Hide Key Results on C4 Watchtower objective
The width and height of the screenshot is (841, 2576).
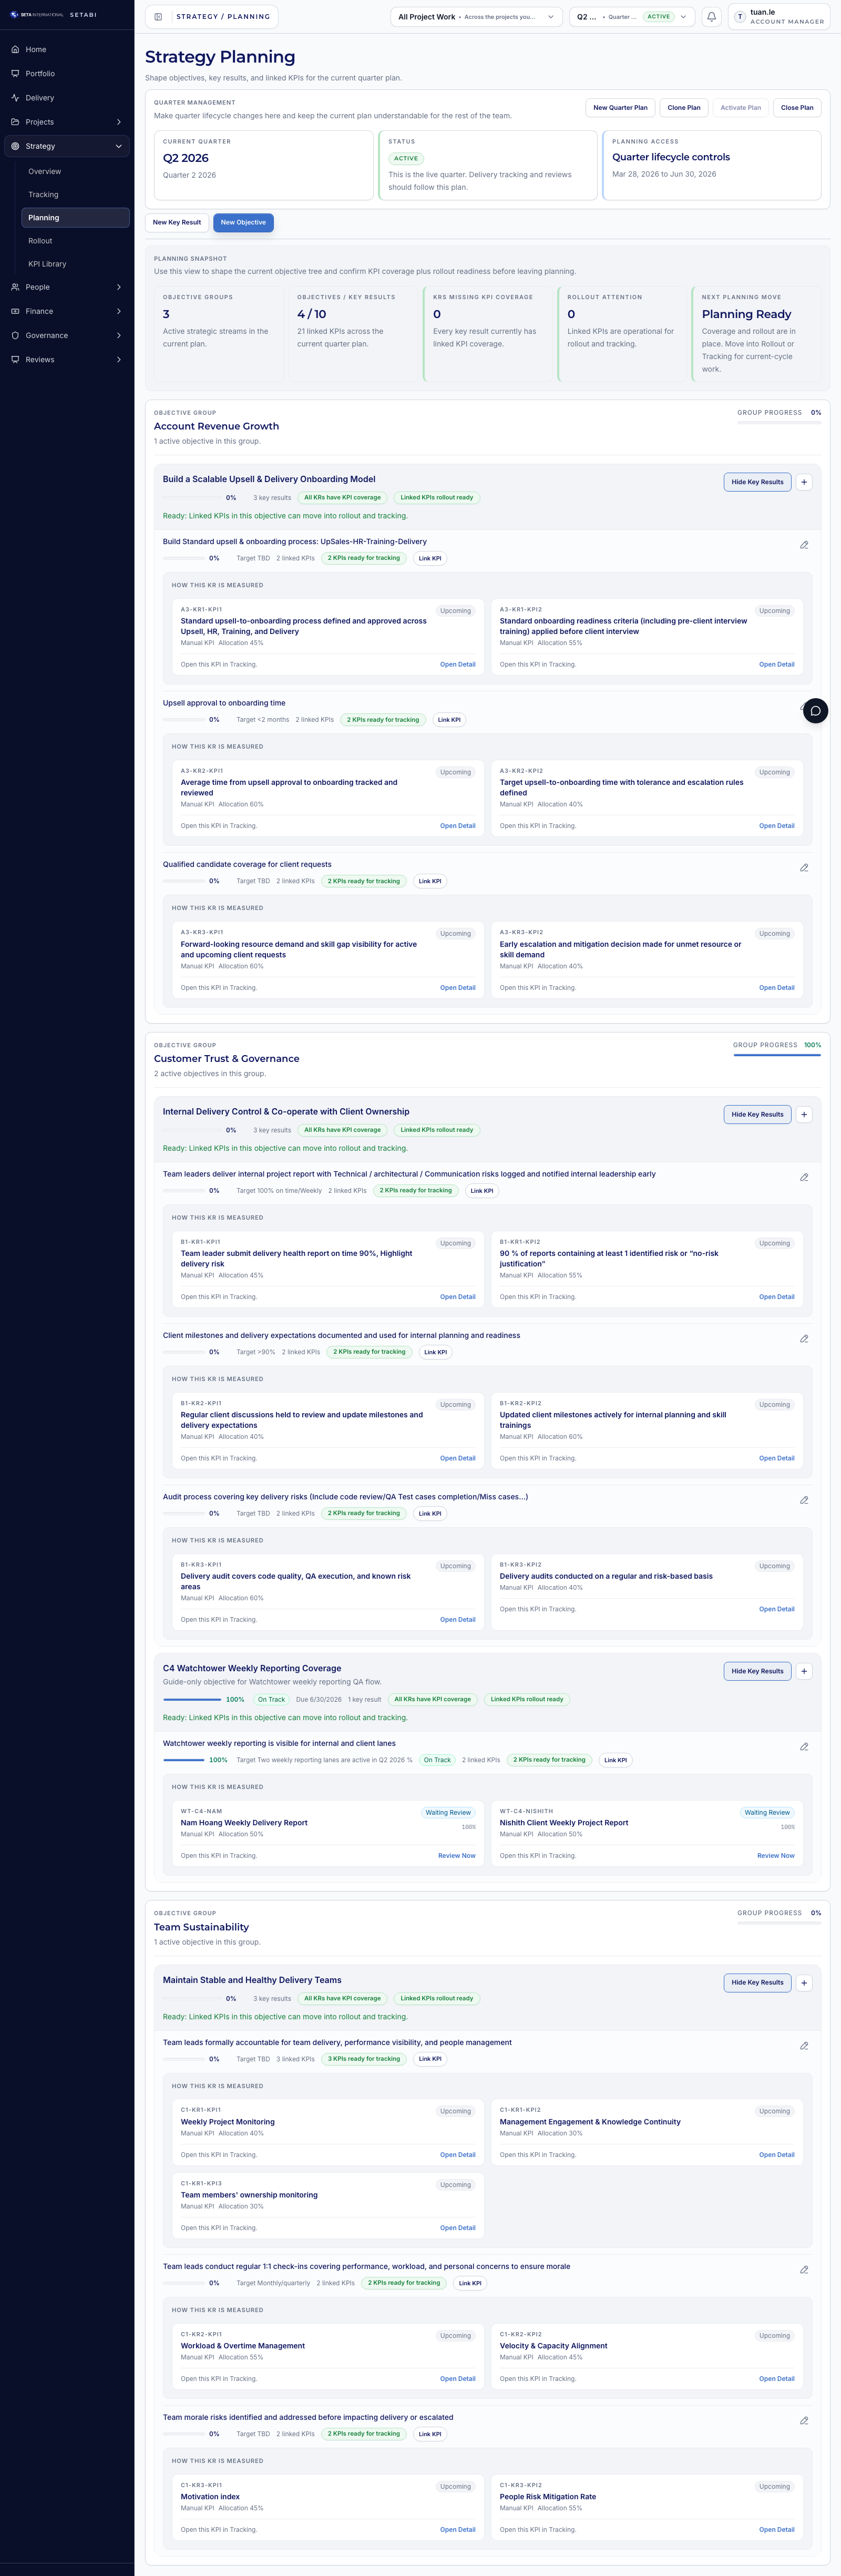757,1671
